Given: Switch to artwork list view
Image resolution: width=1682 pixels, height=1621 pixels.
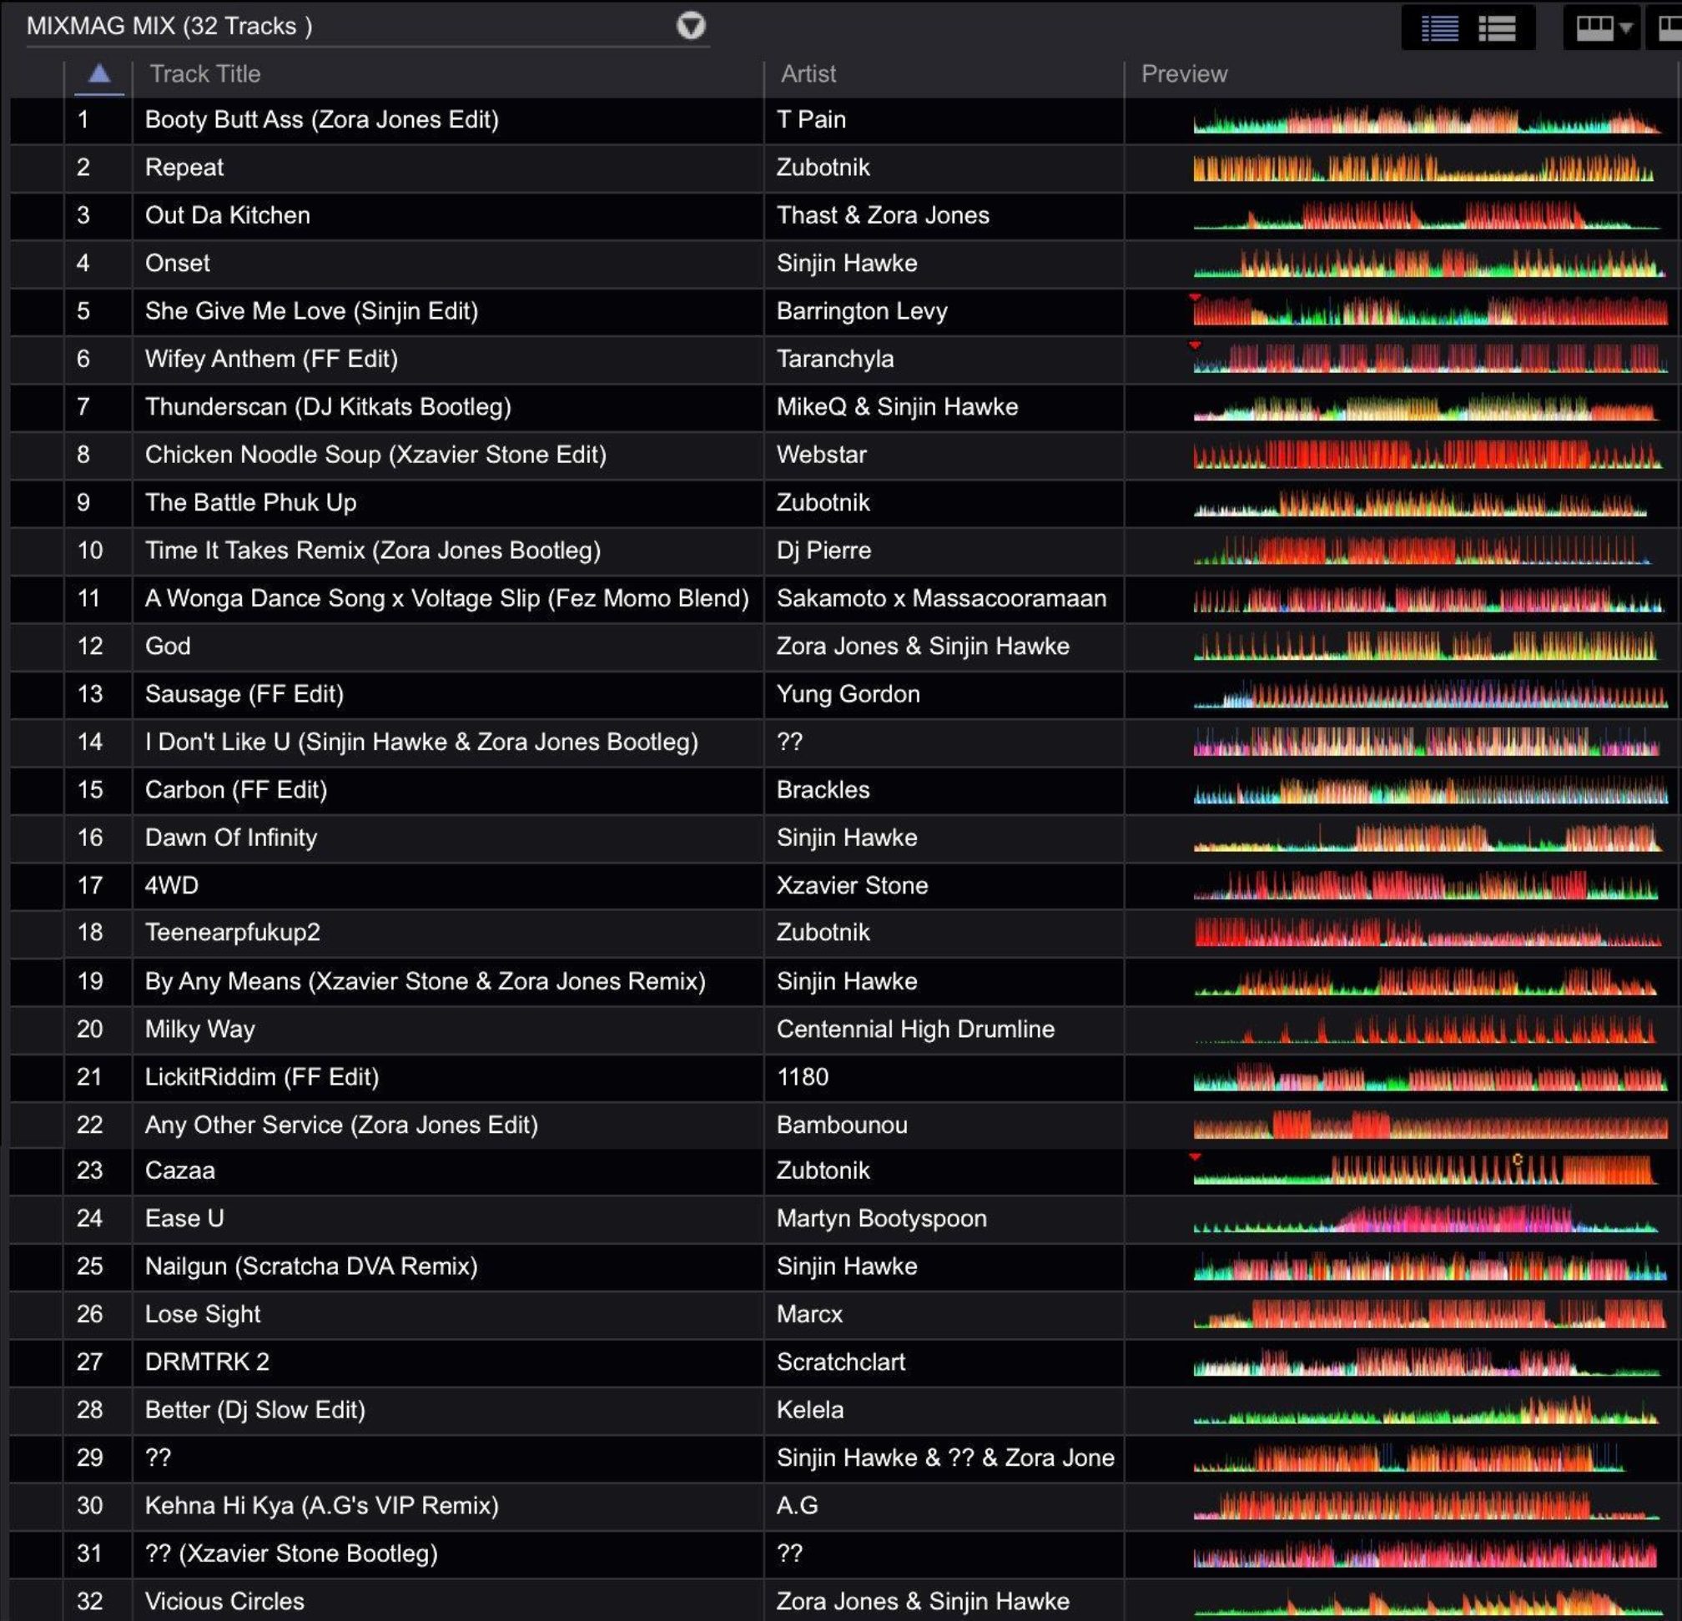Looking at the screenshot, I should pos(1498,28).
